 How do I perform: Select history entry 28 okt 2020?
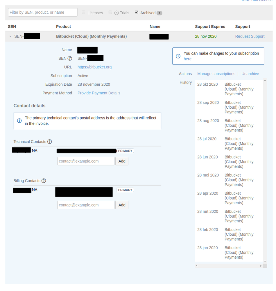pos(207,84)
